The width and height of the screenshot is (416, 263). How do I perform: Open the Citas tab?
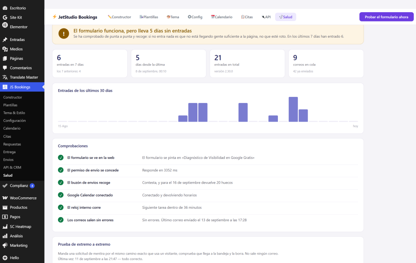coord(247,17)
